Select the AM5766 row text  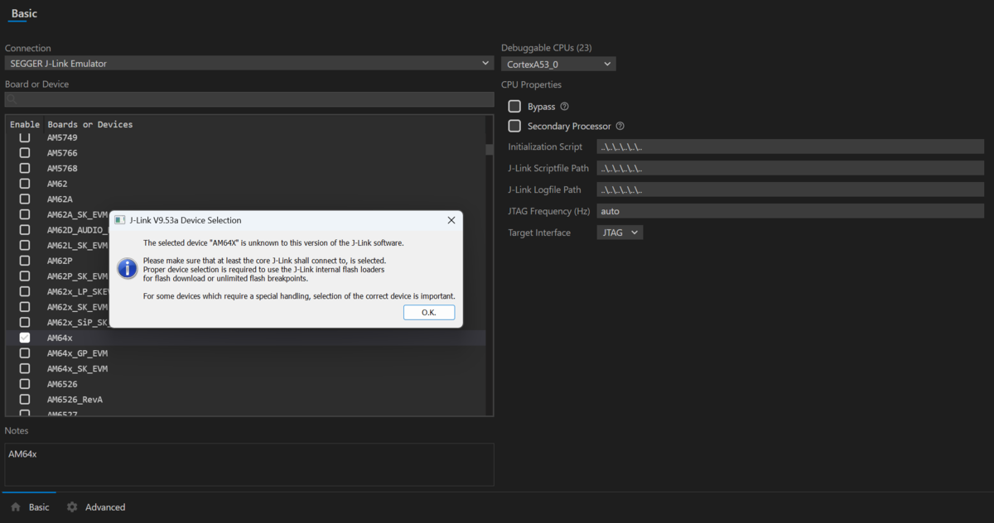tap(62, 153)
